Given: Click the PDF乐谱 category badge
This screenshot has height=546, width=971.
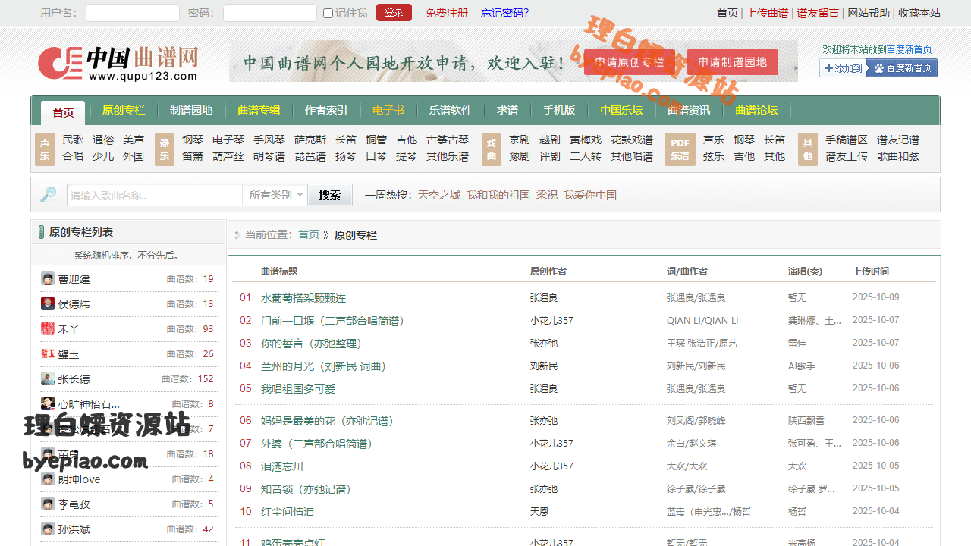Looking at the screenshot, I should point(680,149).
